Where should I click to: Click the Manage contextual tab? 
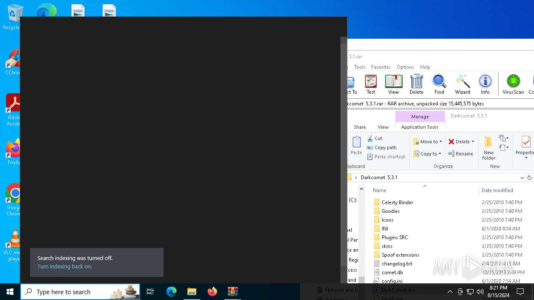point(420,117)
